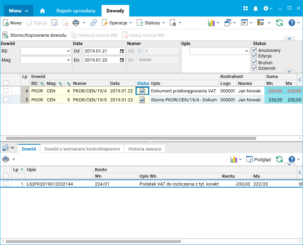The image size is (303, 245).
Task: Open the notifications bell icon
Action: 256,9
